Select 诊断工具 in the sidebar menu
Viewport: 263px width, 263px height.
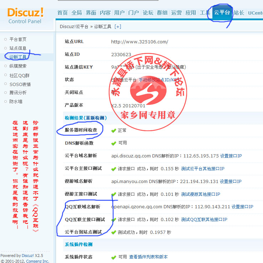click(x=18, y=57)
